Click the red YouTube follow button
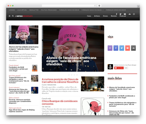Viewport: 146px width, 124px height. click(128, 48)
